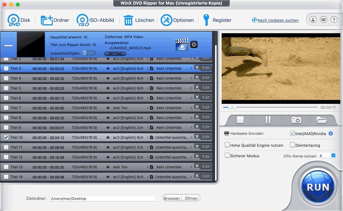
Task: Enable Hohe Qualität Engine nutzen
Action: [227, 145]
